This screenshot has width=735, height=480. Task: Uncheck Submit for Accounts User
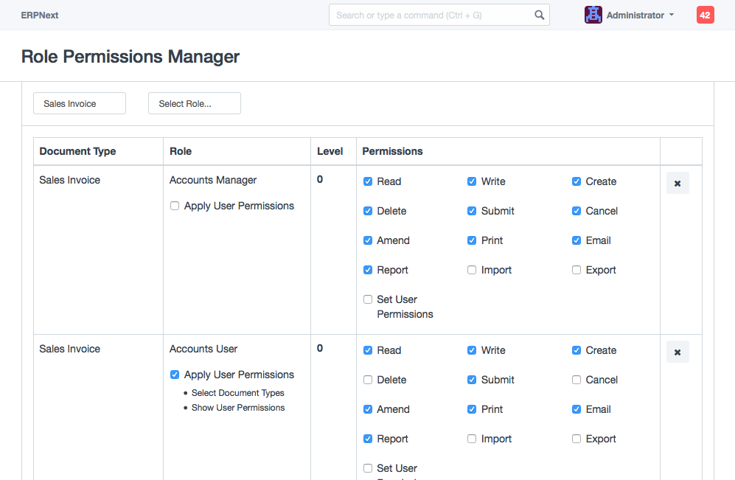pyautogui.click(x=472, y=380)
